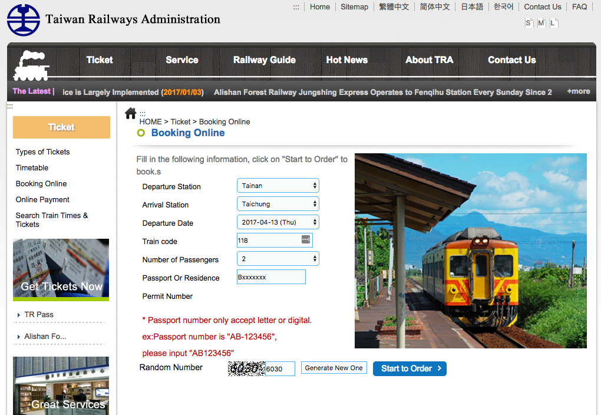This screenshot has width=601, height=415.
Task: Click HOME in the breadcrumb
Action: [150, 121]
